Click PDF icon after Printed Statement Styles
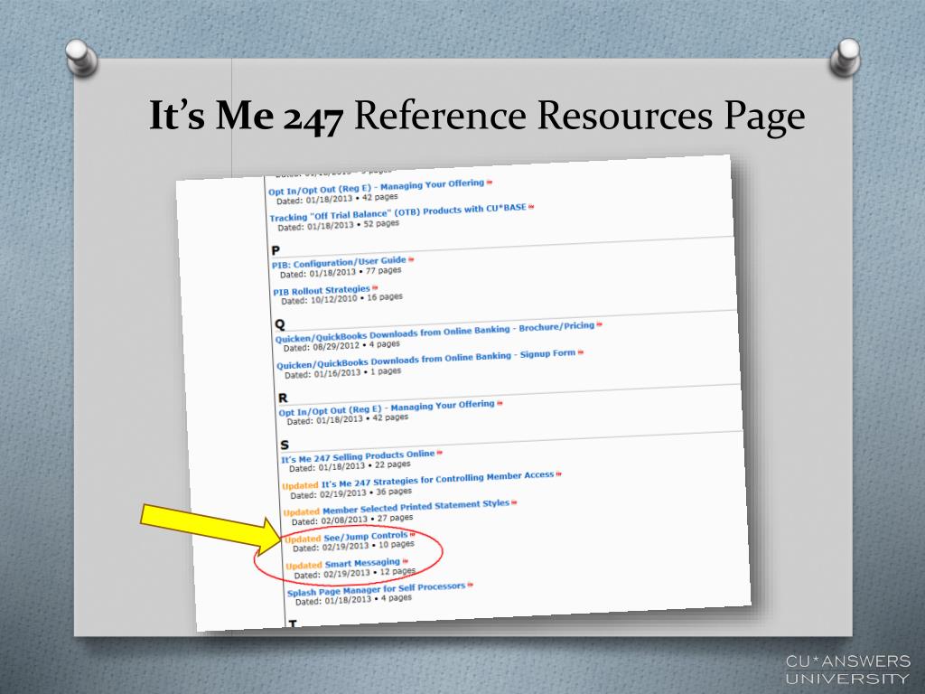 coord(514,502)
